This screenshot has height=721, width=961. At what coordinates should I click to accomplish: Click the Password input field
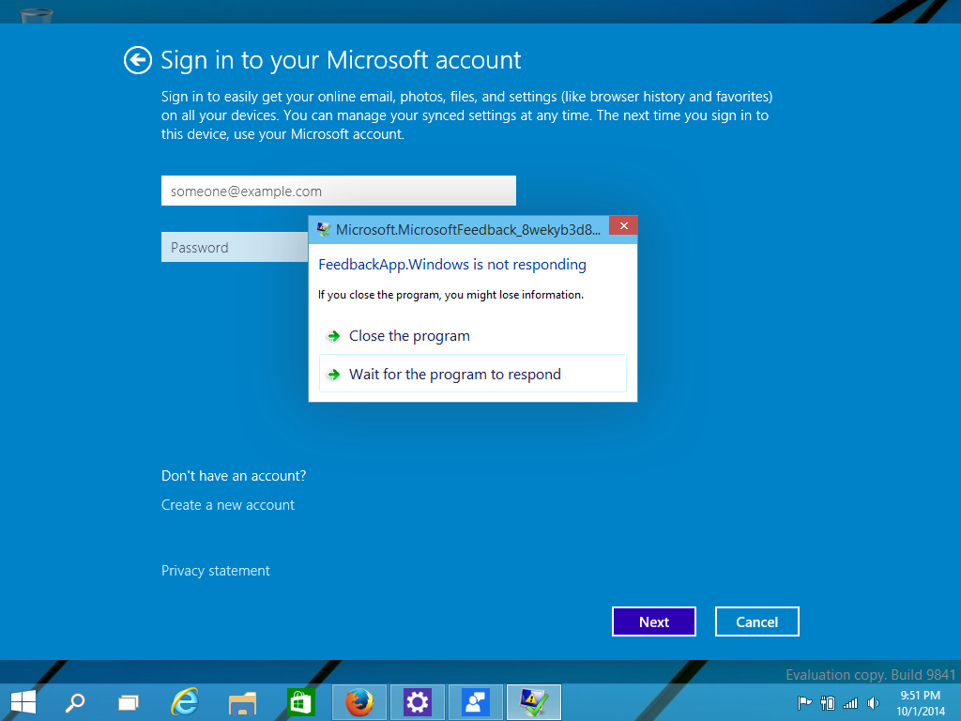(x=235, y=247)
